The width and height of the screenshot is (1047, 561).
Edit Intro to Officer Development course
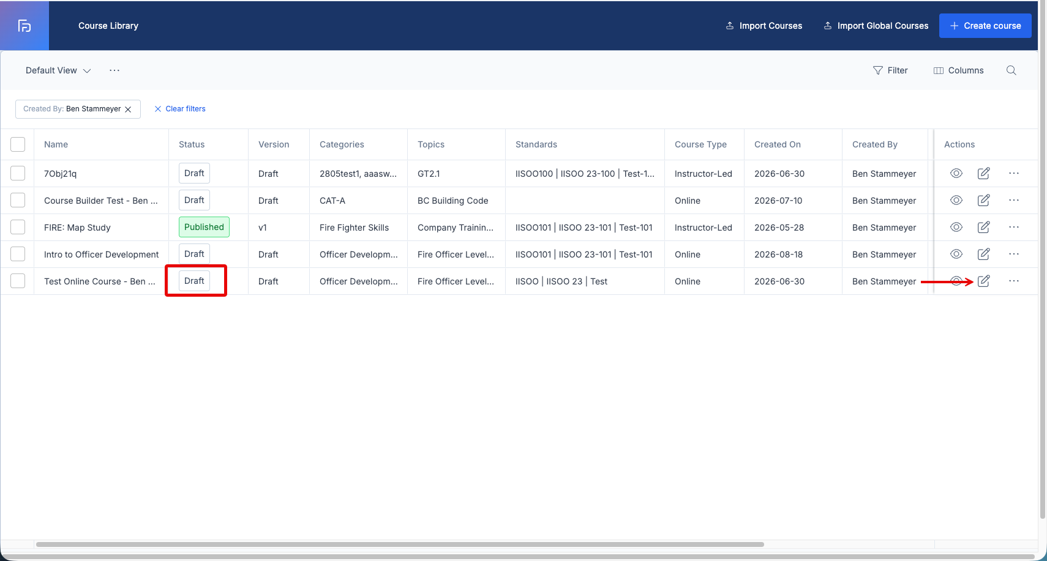tap(984, 254)
